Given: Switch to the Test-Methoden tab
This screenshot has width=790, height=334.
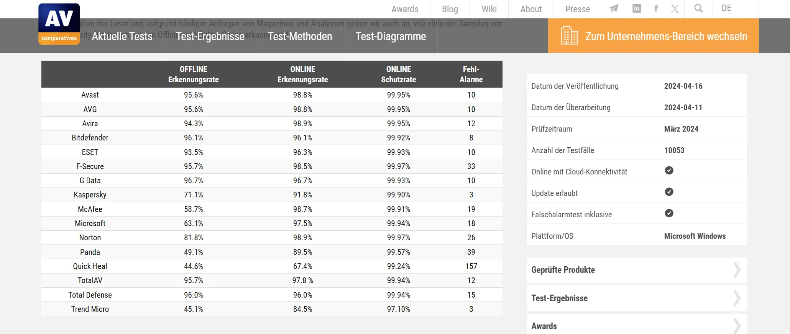Looking at the screenshot, I should [x=300, y=37].
